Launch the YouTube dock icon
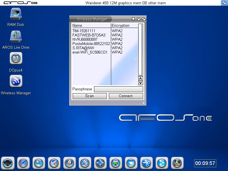 coord(177,163)
